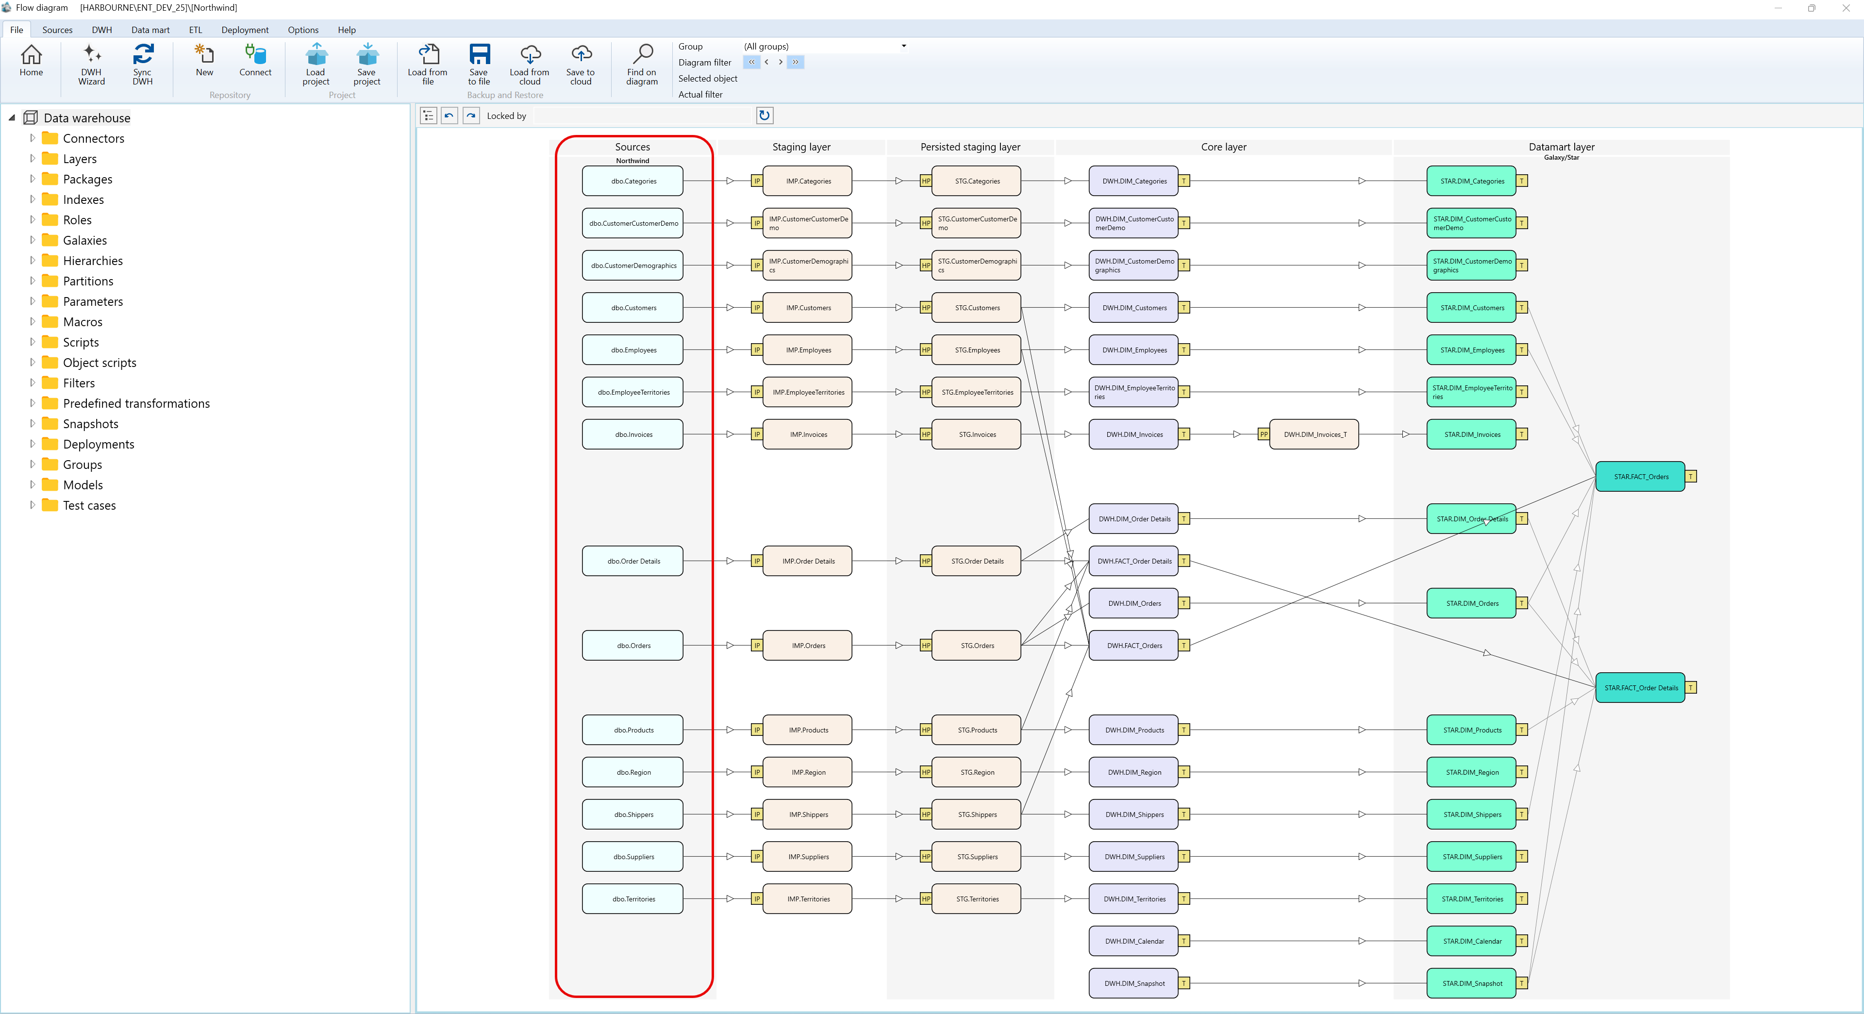
Task: Click the Home ribbon icon
Action: (x=31, y=61)
